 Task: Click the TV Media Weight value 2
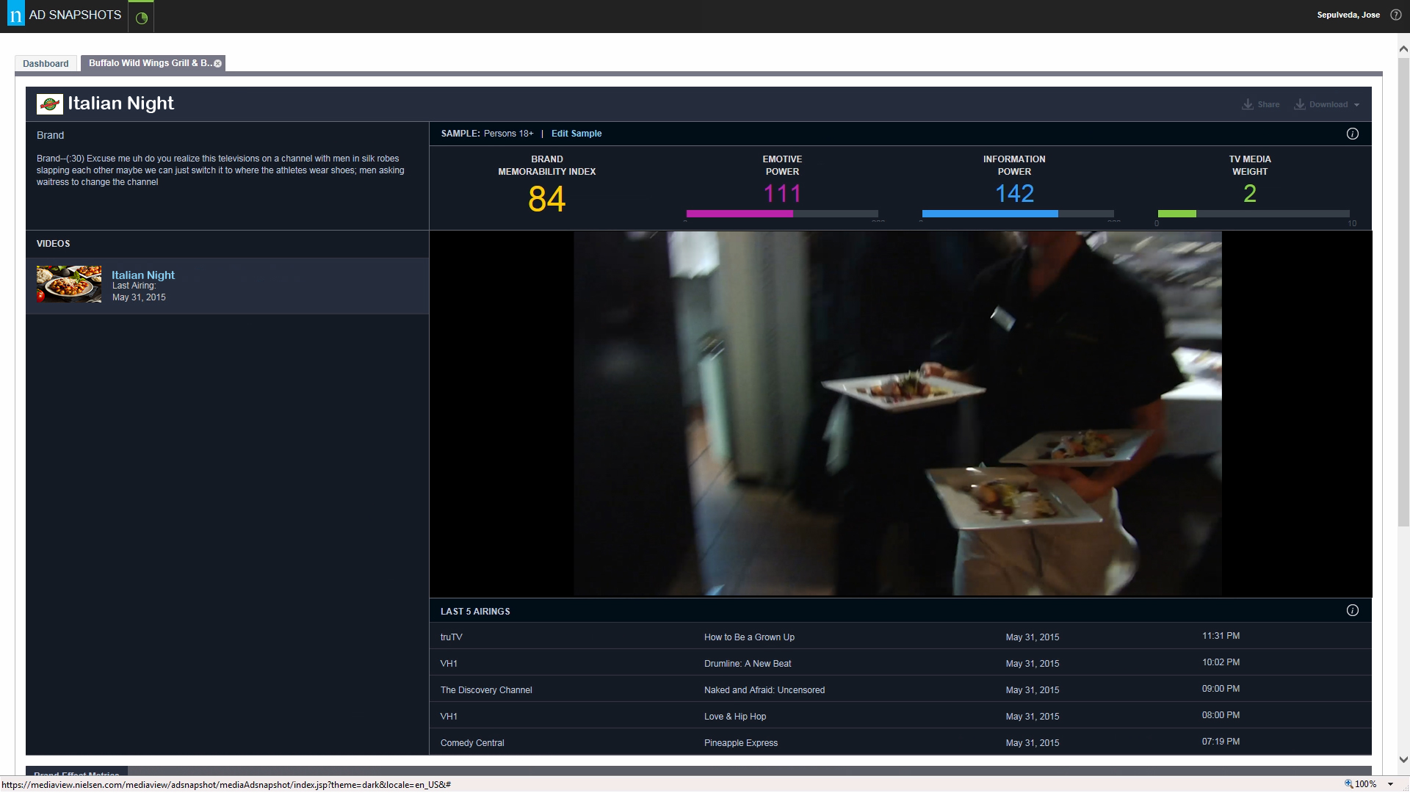point(1250,194)
